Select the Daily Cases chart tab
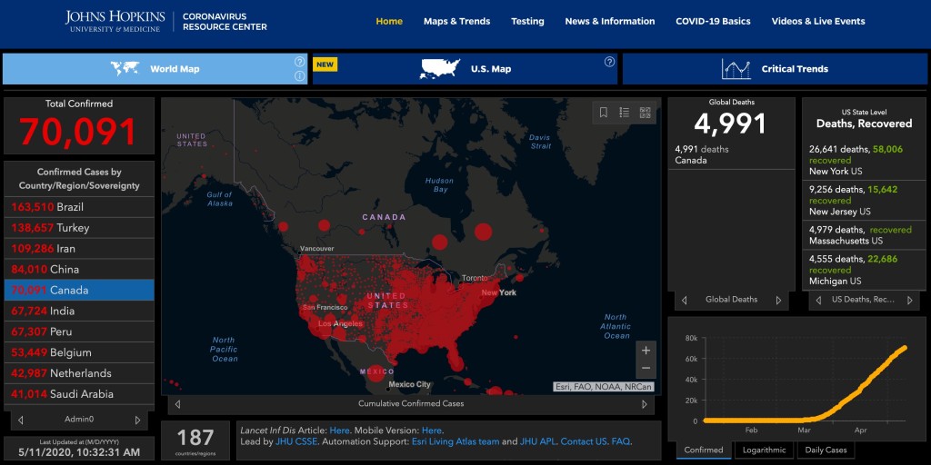931x465 pixels. coord(826,450)
